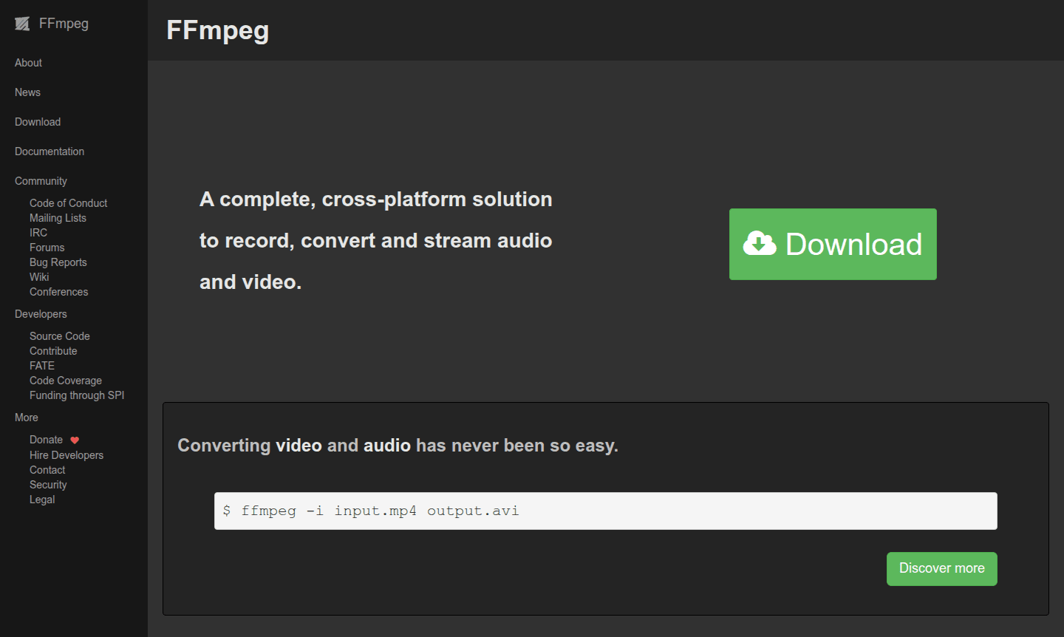Screen dimensions: 1064x637
Task: Open the FATE testing page
Action: pyautogui.click(x=41, y=365)
